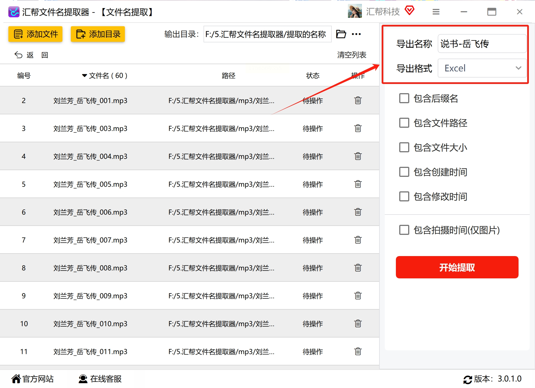This screenshot has height=388, width=535.
Task: Select file name 刘兰芳_岳飞传_010.mp3
Action: coord(90,324)
